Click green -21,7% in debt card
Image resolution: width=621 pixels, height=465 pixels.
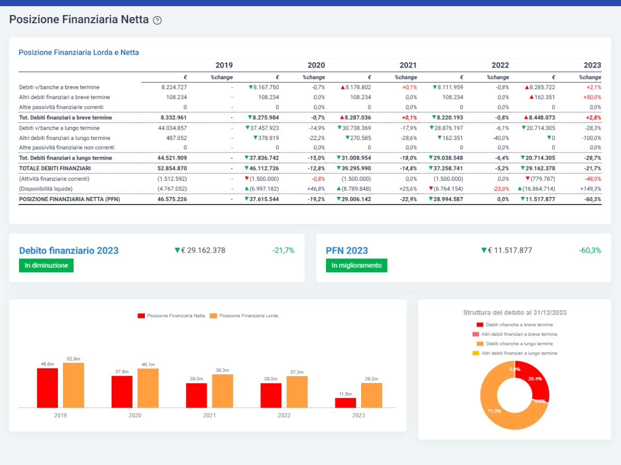point(283,251)
